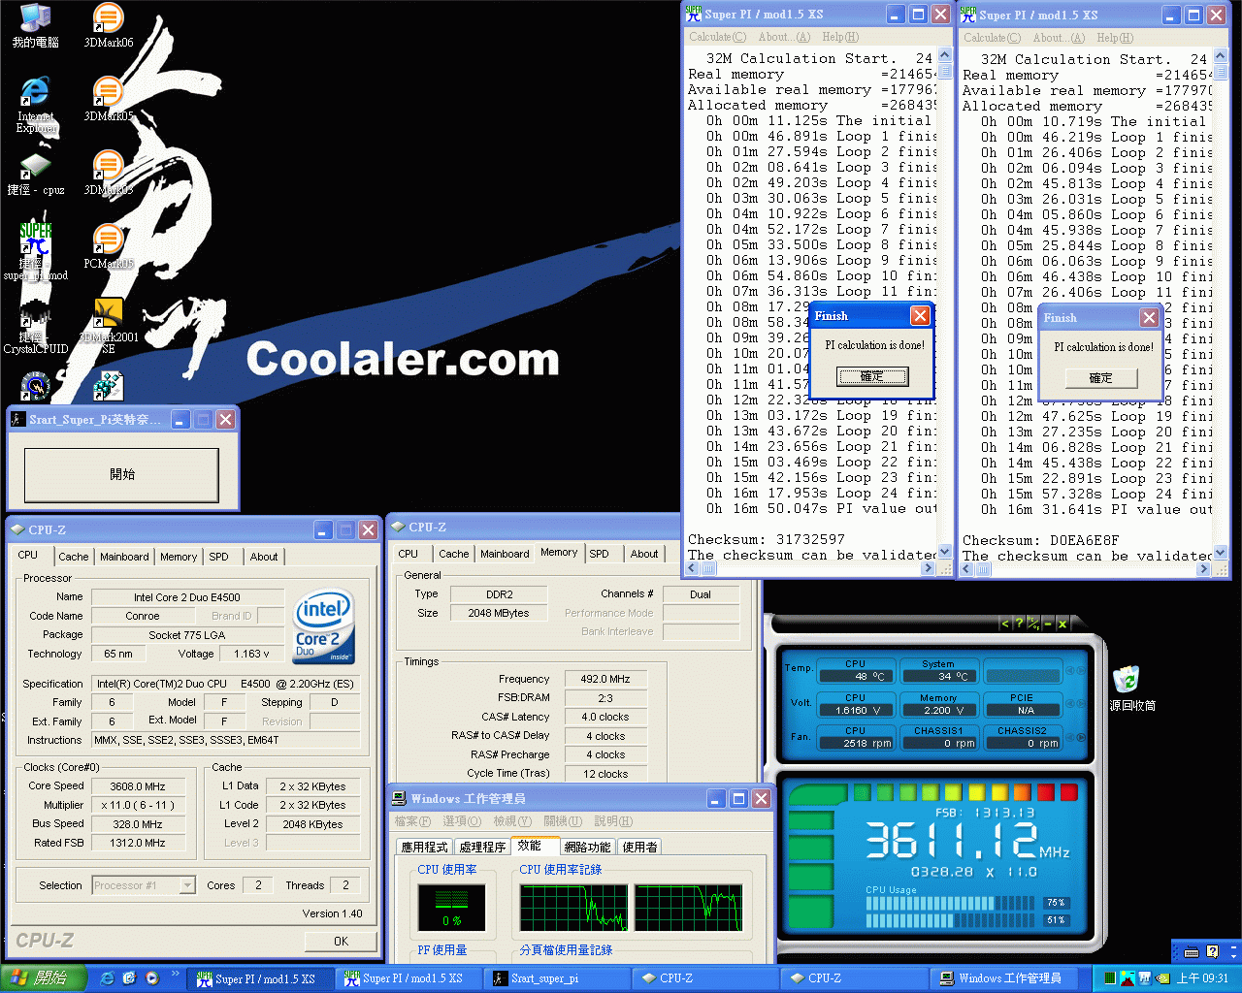Click the back arrow icon on the monitoring gadget

tap(1004, 624)
